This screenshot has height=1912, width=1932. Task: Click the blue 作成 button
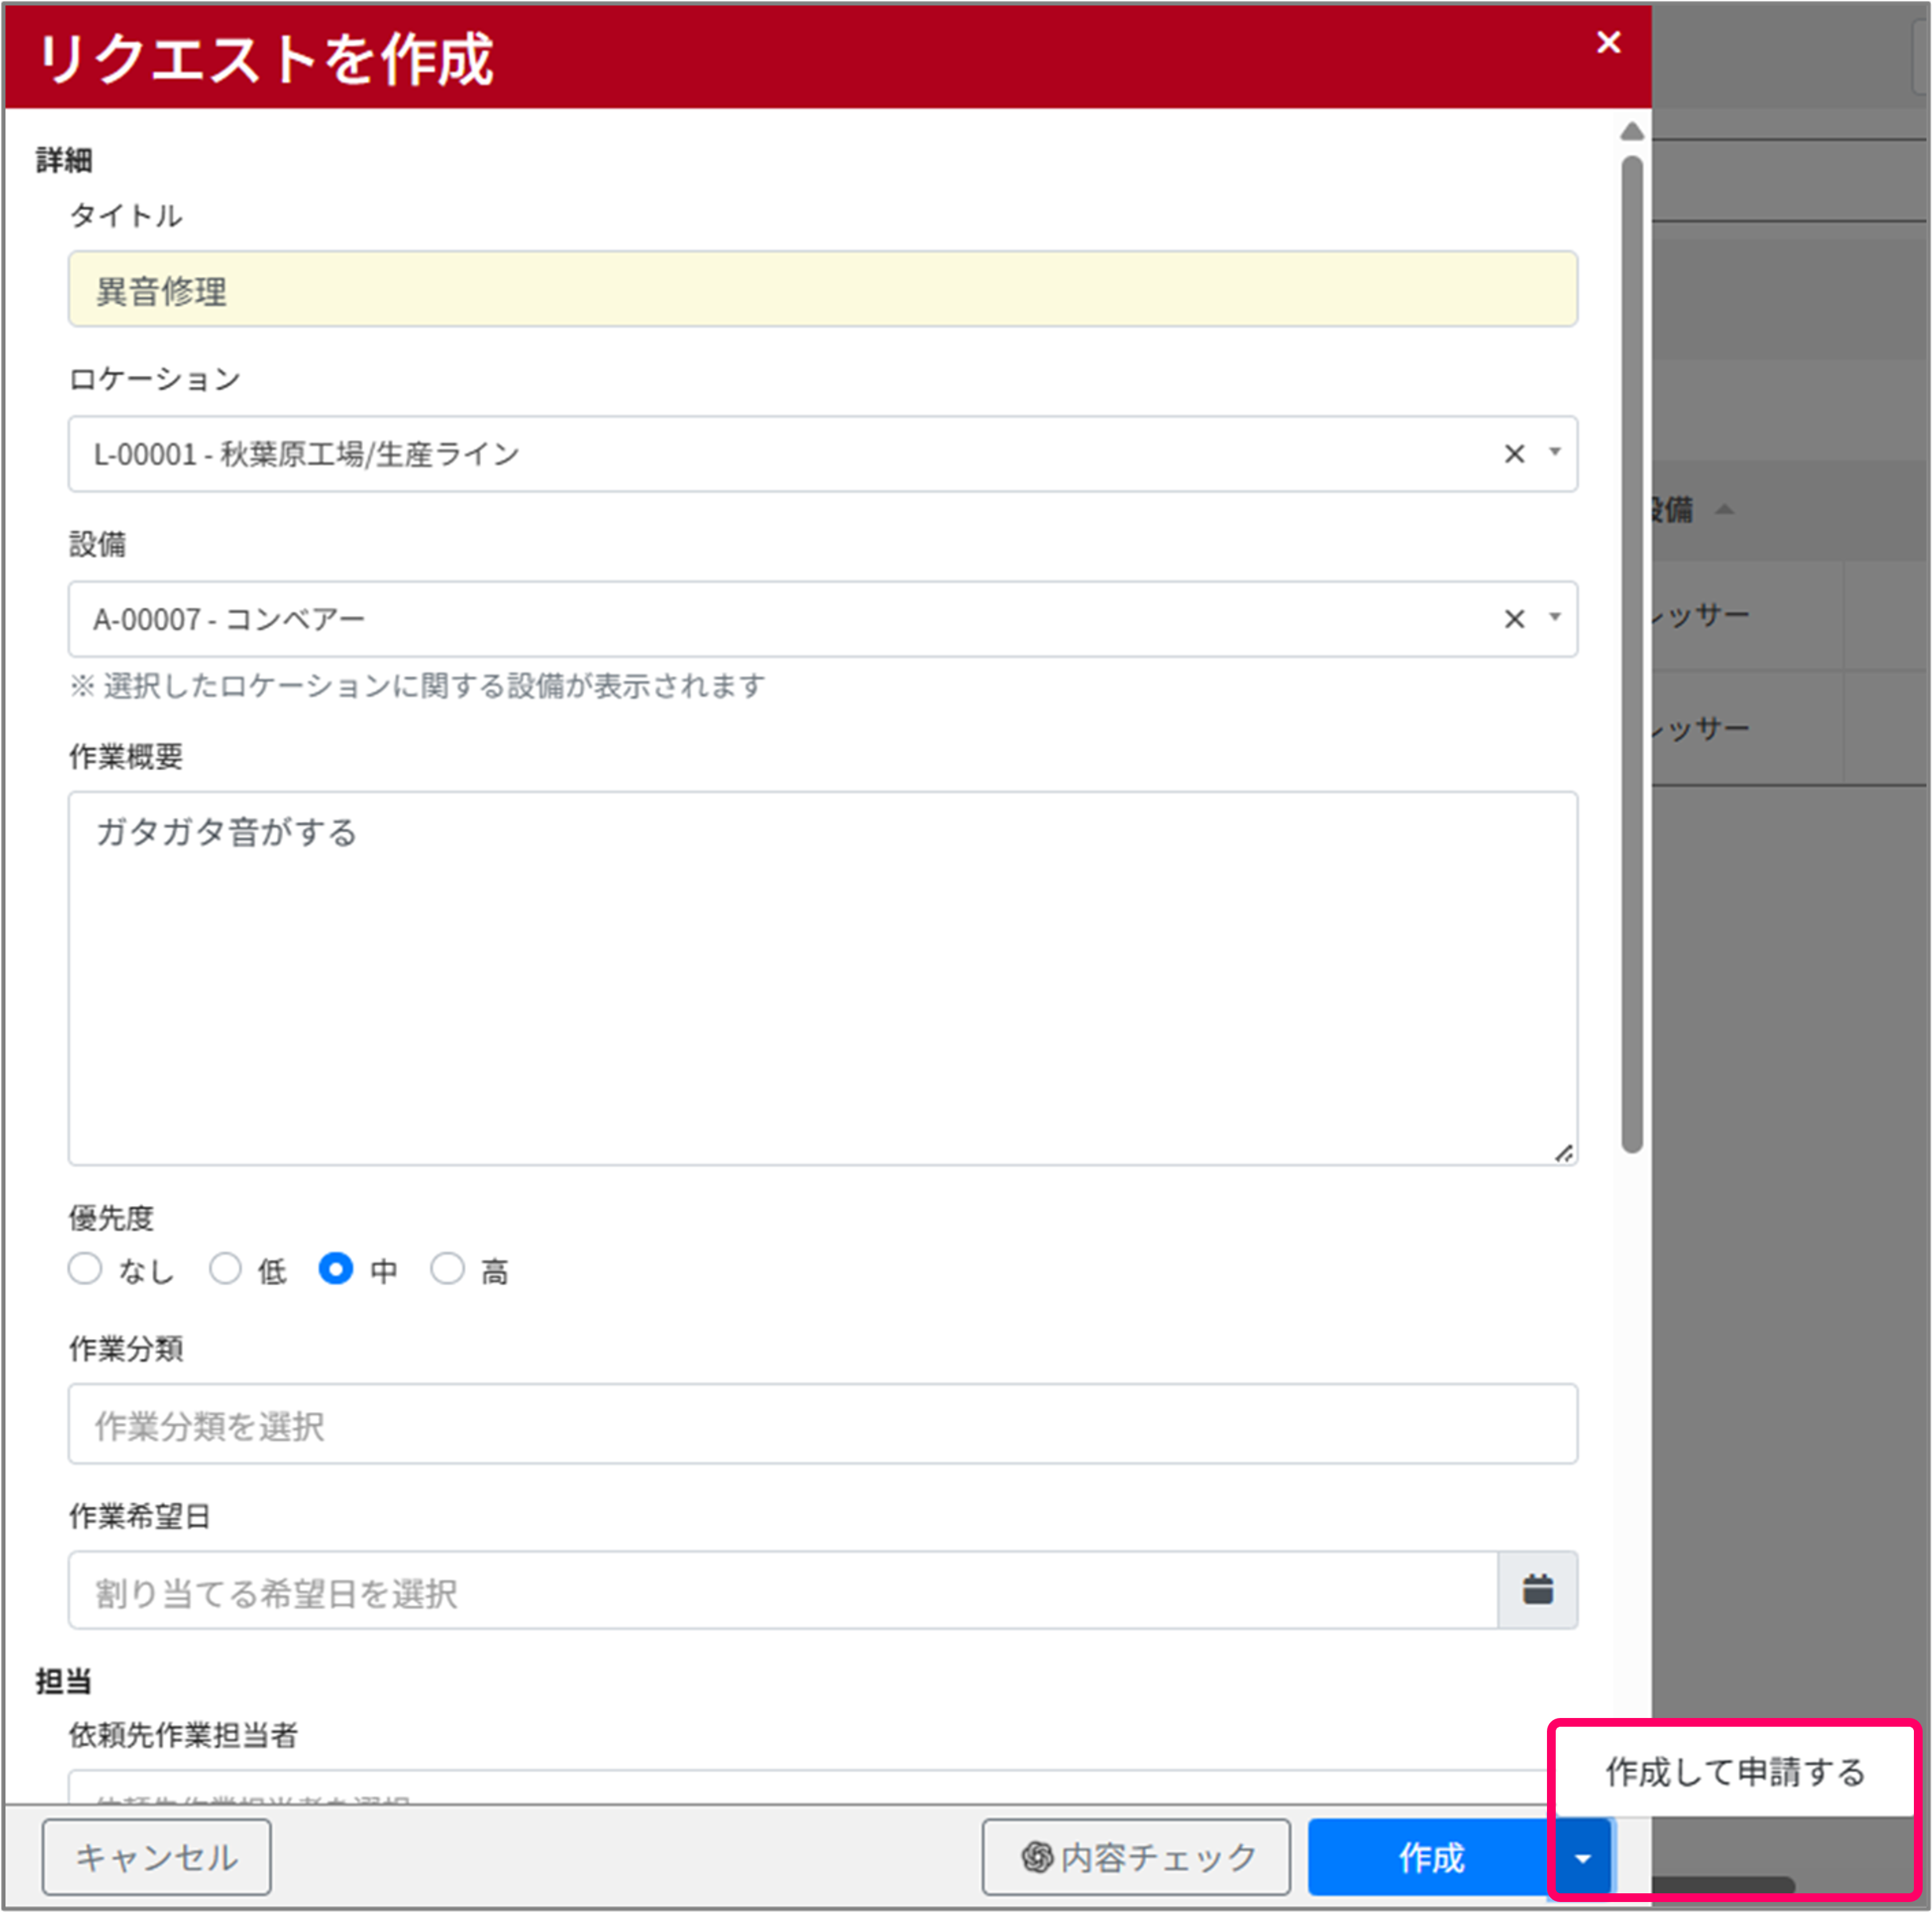coord(1432,1857)
